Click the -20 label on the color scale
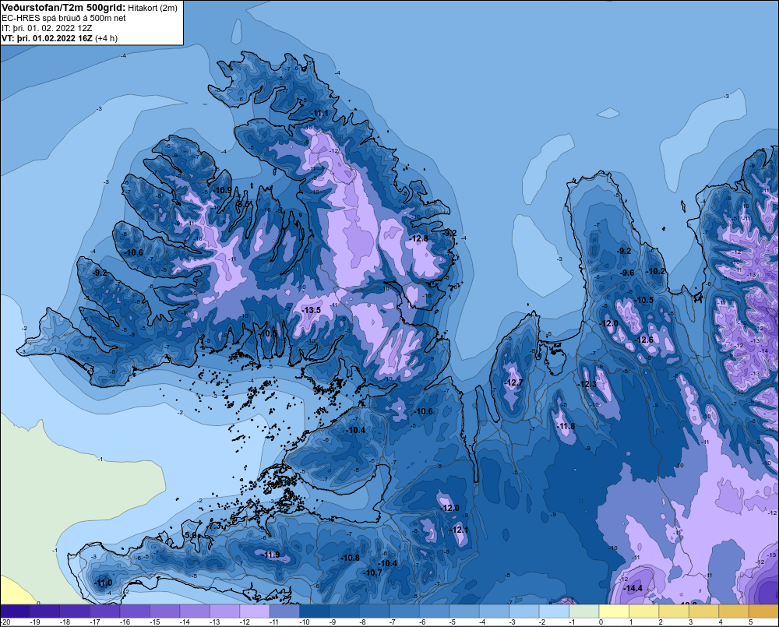779x627 pixels. tap(5, 622)
